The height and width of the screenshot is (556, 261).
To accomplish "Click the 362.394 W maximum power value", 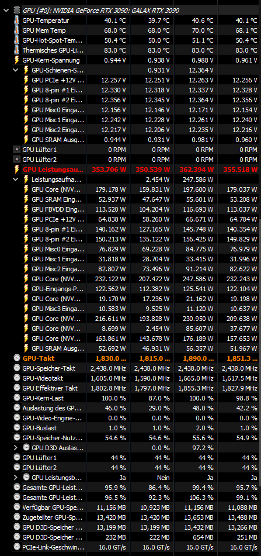I will pyautogui.click(x=197, y=170).
